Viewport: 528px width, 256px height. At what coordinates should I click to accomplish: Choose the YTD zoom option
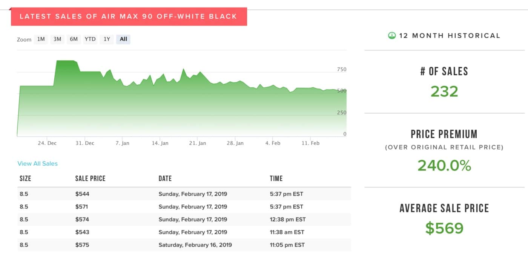(x=90, y=39)
